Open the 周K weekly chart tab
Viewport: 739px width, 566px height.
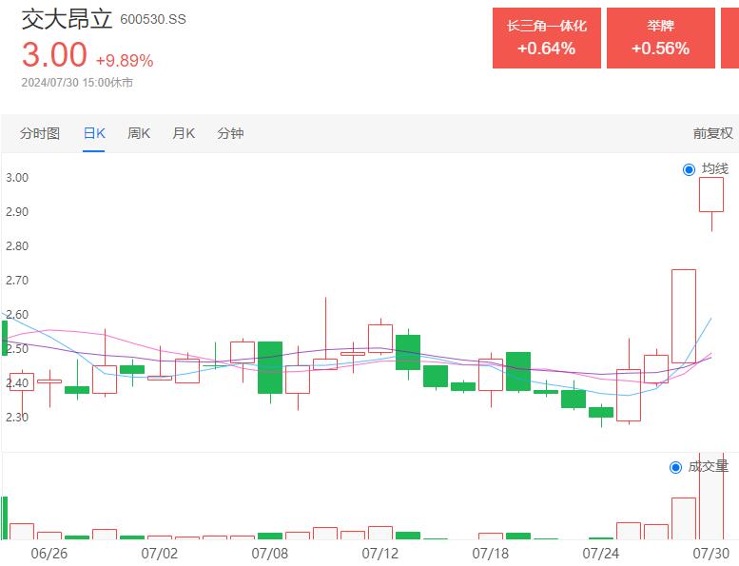(139, 133)
